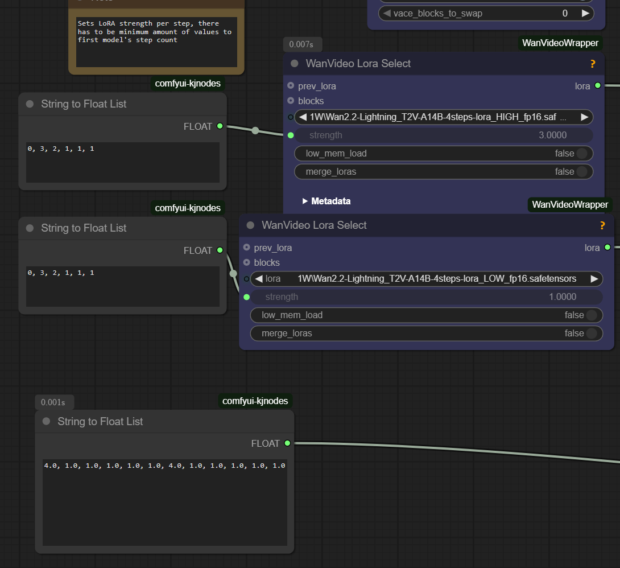
Task: Click the WanVideoWrapper badge above LOW node
Action: click(x=570, y=205)
